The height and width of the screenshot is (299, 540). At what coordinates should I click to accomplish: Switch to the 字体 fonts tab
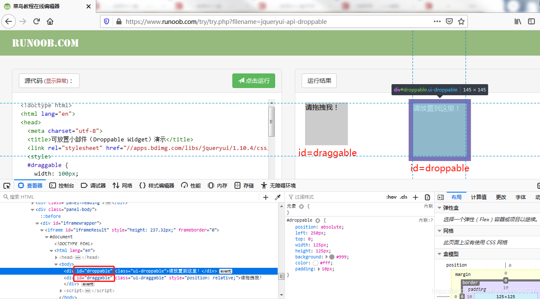click(x=521, y=197)
